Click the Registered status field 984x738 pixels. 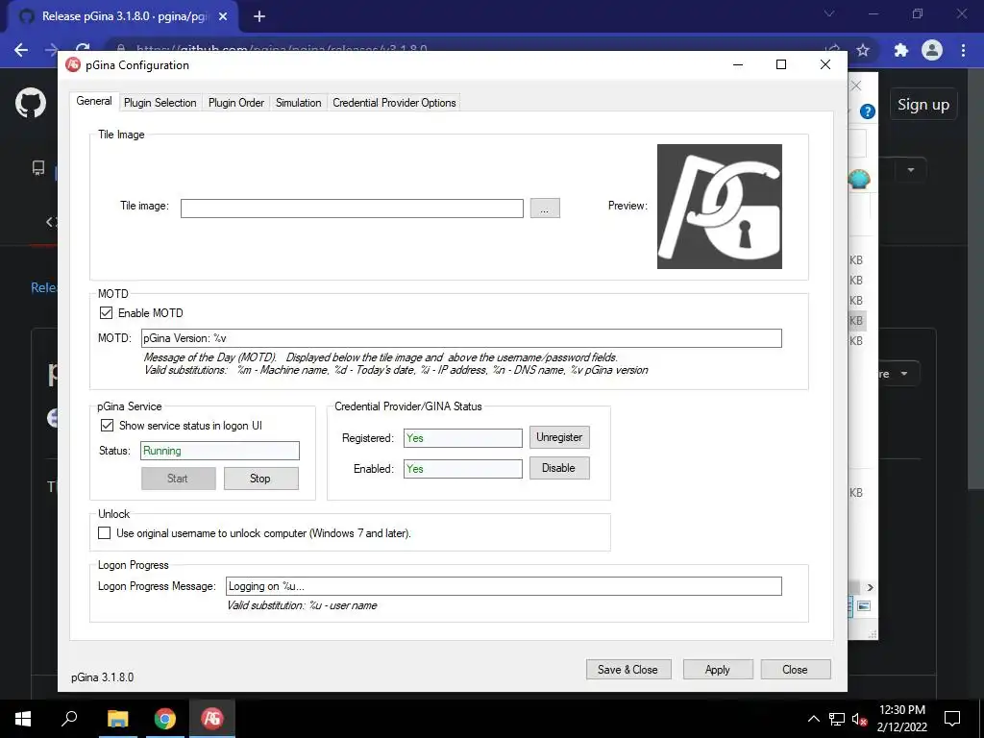coord(462,438)
